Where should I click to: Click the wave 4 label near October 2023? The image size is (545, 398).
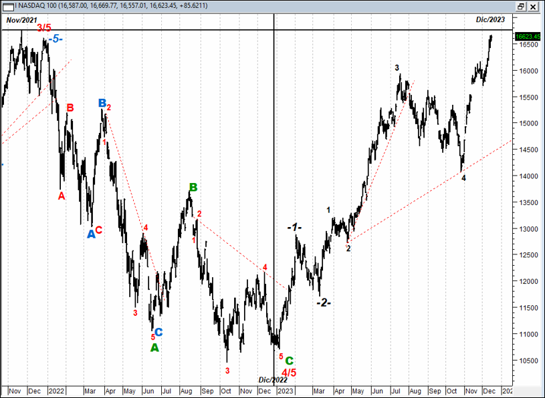(463, 178)
